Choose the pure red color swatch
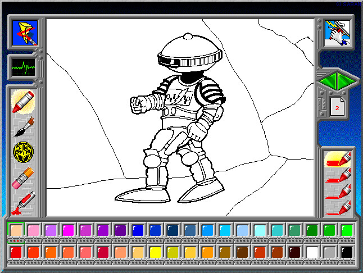Image resolution: width=363 pixels, height=273 pixels. click(16, 252)
